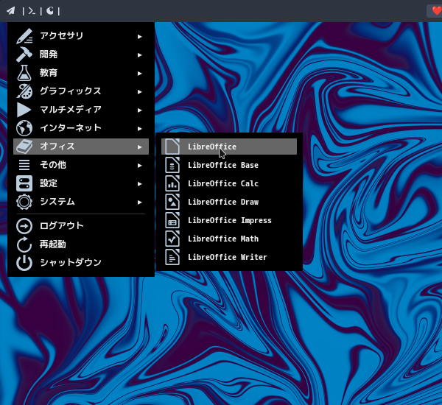Click the slide LibreOffice Impress icon

(172, 220)
